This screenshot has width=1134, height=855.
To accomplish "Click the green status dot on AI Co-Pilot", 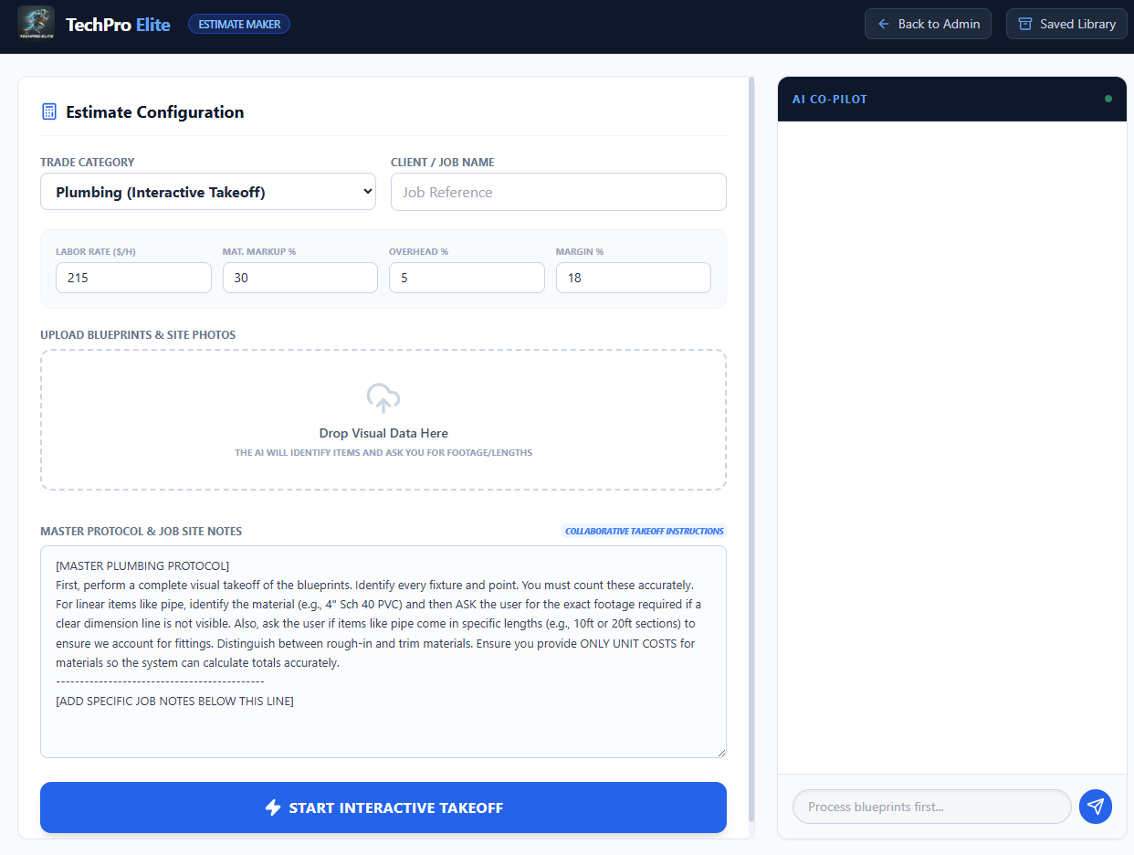I will 1108,99.
